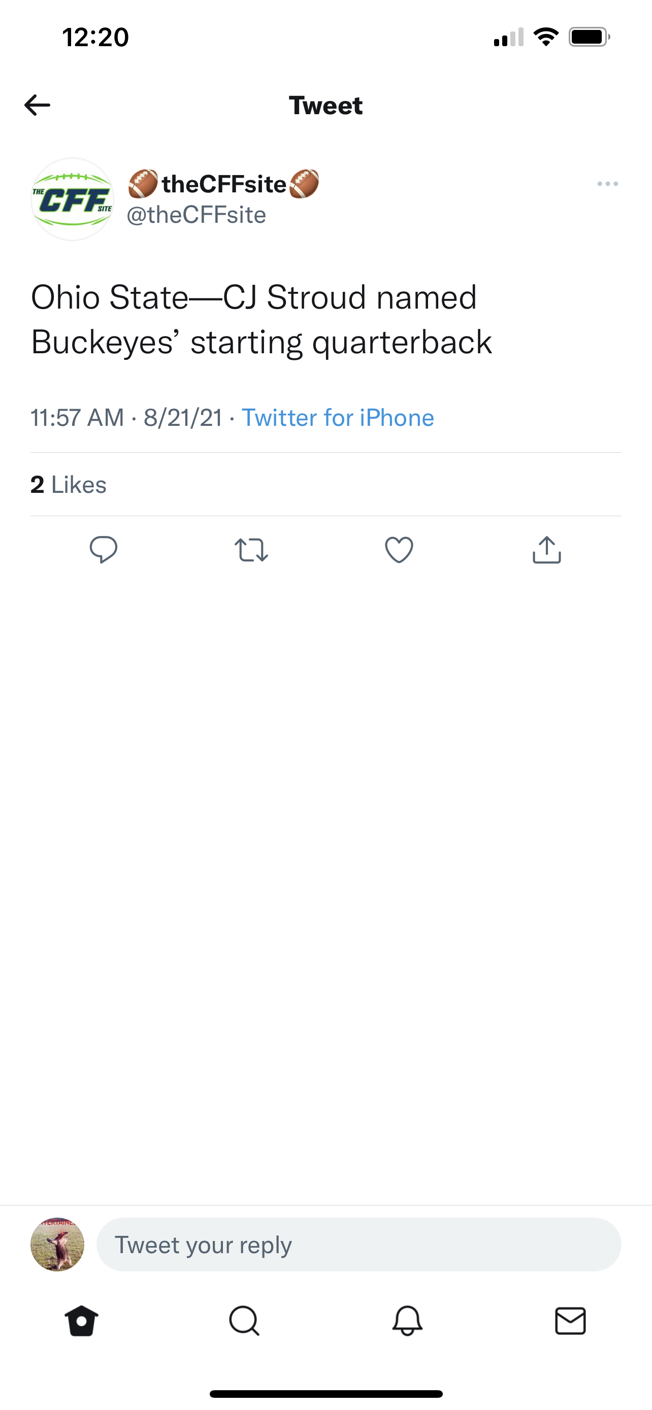Tap the battery status icon
The image size is (652, 1410).
tap(589, 37)
